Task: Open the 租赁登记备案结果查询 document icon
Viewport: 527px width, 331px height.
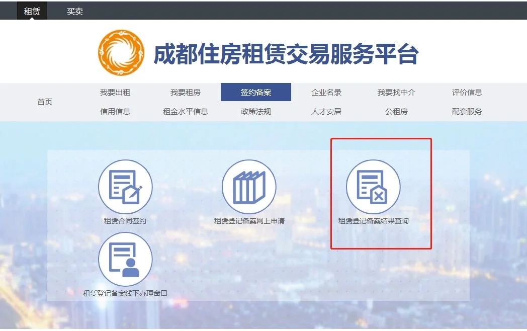Action: (x=373, y=187)
